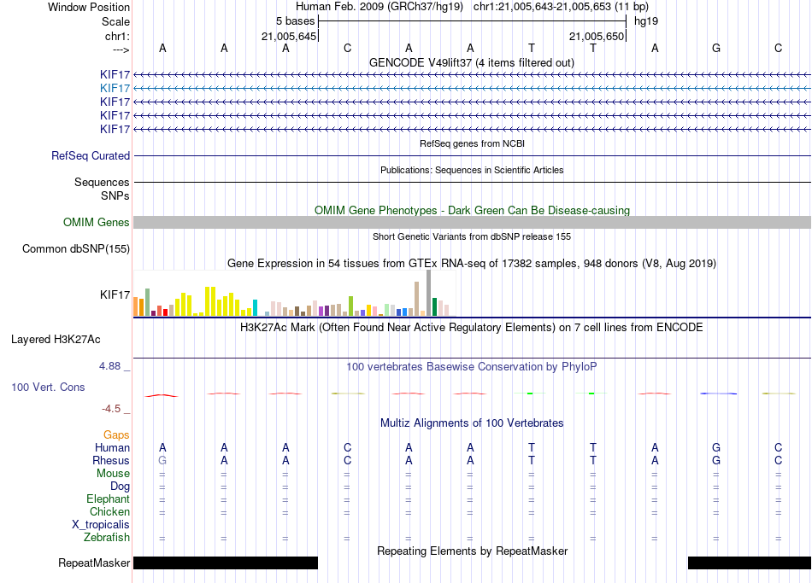The height and width of the screenshot is (583, 812).
Task: Click the light-blue KIF17 transcript label
Action: coord(115,89)
